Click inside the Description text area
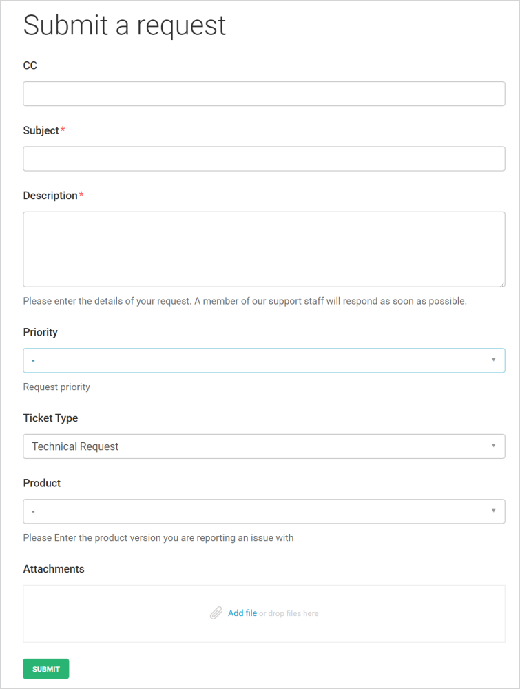This screenshot has height=689, width=520. (x=264, y=248)
